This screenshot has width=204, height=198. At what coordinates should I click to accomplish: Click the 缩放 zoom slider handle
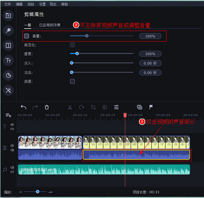(x=38, y=192)
